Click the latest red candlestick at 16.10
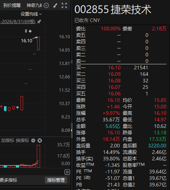Screen dimensions: 170x190 [38, 43]
